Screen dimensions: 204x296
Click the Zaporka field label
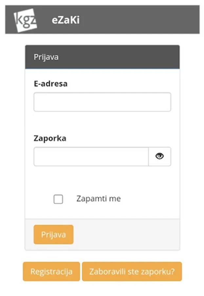pos(50,138)
